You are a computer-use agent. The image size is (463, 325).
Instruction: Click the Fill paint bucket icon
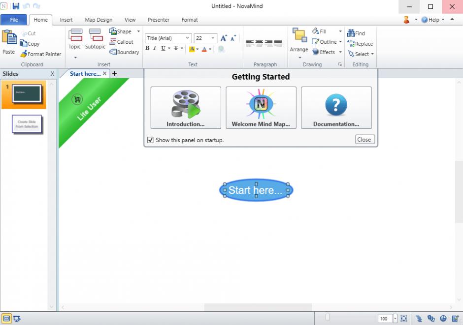316,31
